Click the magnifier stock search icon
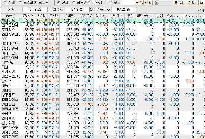The height and width of the screenshot is (139, 205). click(141, 3)
